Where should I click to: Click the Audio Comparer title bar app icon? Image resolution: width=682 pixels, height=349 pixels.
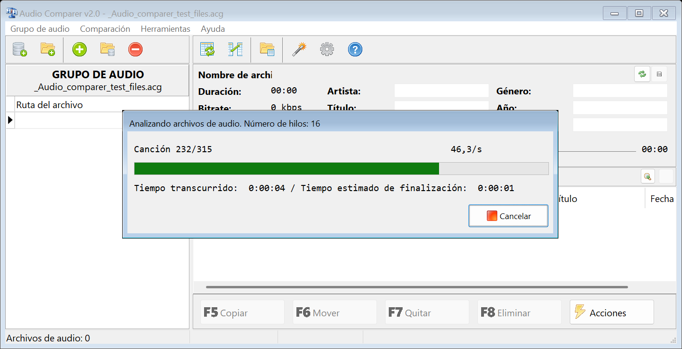11,13
